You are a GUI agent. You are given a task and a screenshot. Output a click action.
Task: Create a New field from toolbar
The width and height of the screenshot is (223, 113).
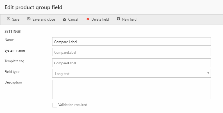129,19
